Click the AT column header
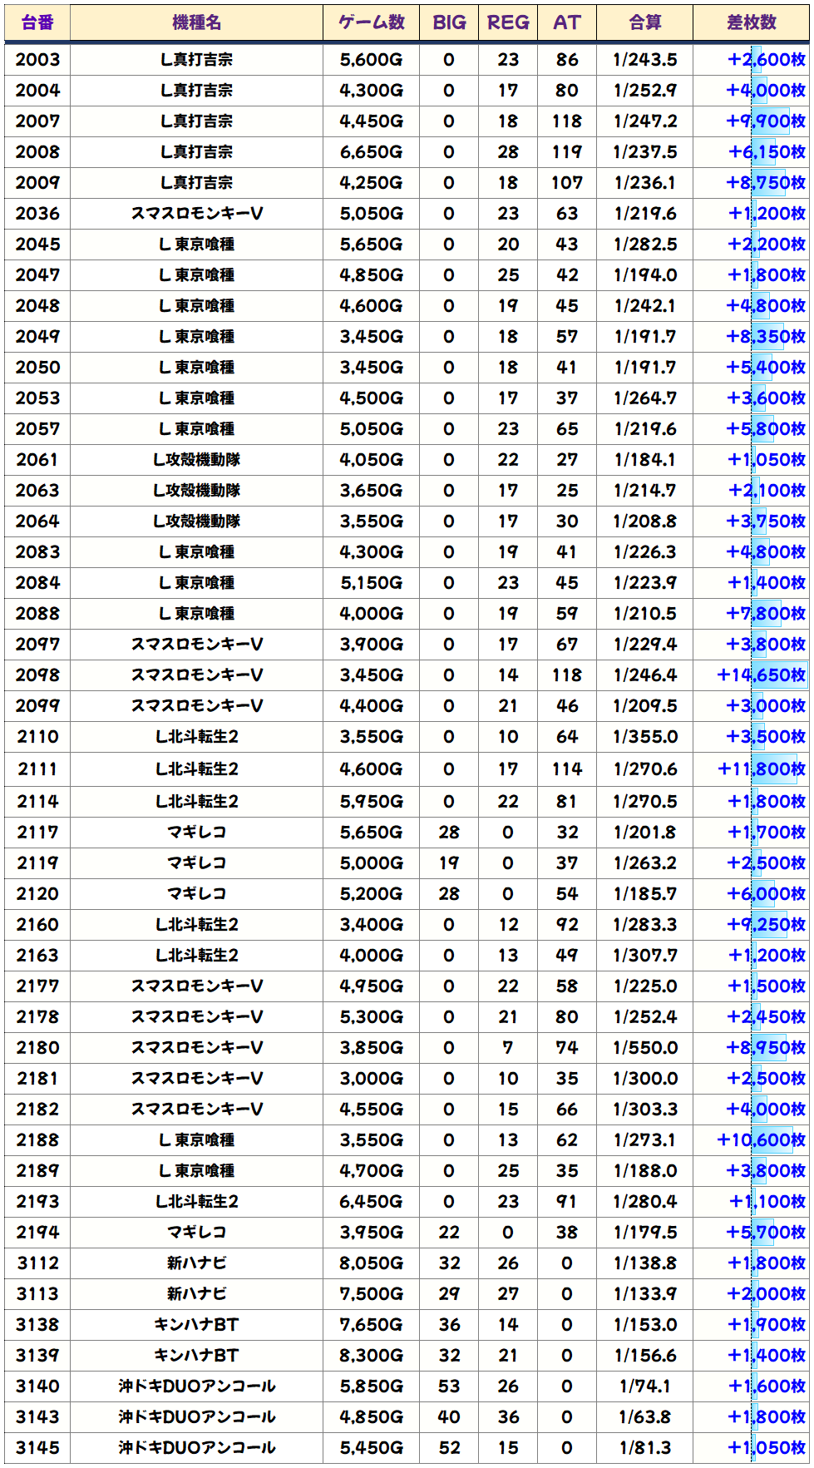 click(567, 22)
